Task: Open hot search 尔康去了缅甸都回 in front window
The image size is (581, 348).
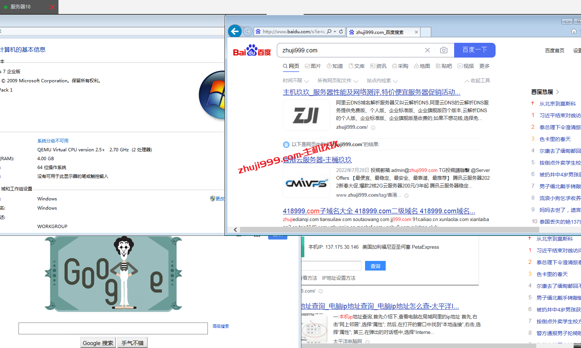Action: coord(560,151)
